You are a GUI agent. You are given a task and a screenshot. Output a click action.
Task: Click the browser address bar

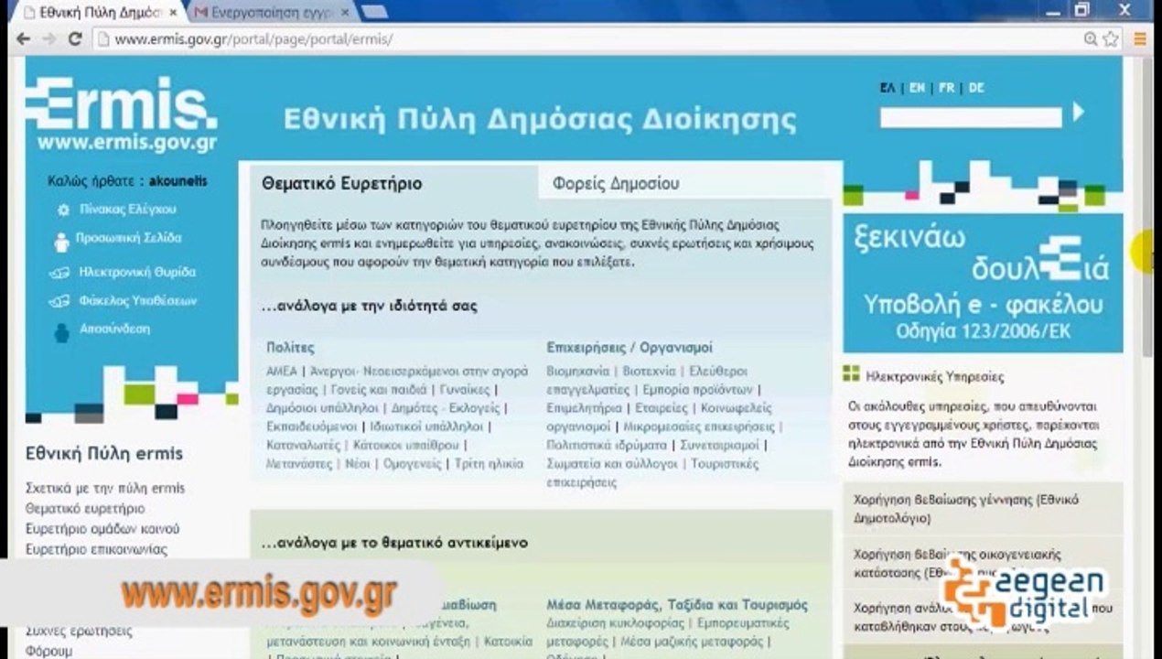[x=586, y=39]
